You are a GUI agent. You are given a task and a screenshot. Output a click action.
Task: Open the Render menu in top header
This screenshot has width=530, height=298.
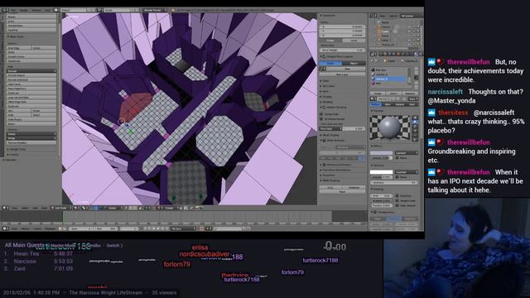click(x=24, y=10)
